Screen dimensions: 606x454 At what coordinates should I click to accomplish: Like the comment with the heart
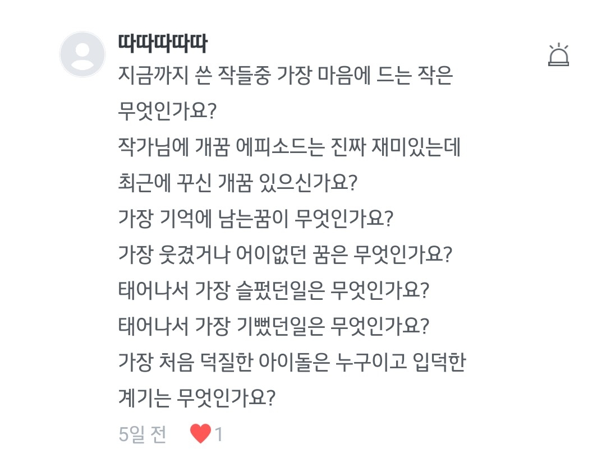200,433
